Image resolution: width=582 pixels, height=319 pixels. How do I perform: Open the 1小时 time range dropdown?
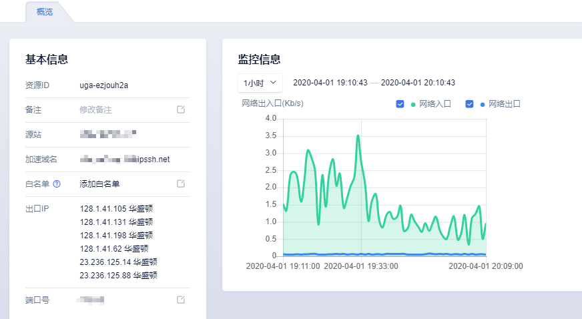(260, 83)
